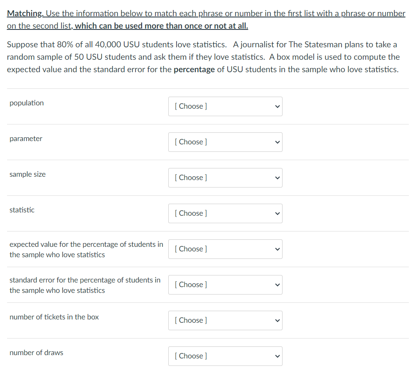Open the dropdown next to 'parameter'
413x380 pixels.
tap(225, 142)
